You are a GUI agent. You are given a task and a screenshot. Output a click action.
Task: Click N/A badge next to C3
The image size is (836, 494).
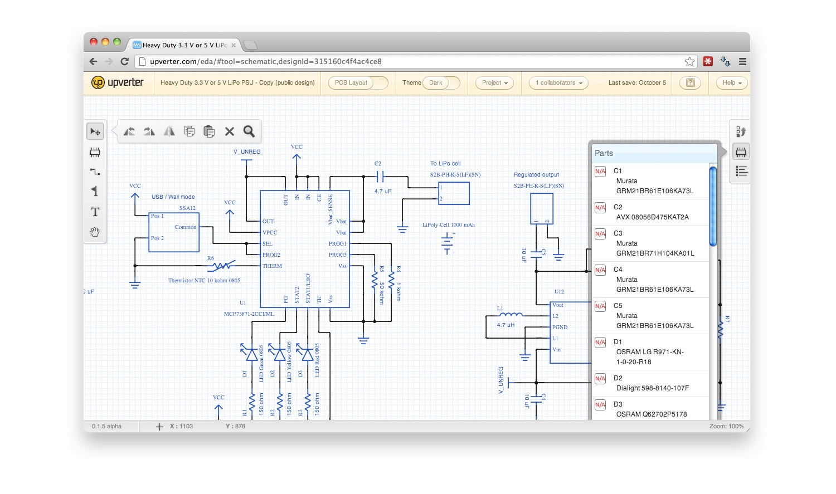coord(600,234)
